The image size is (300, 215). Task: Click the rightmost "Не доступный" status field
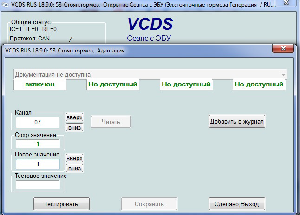(259, 84)
